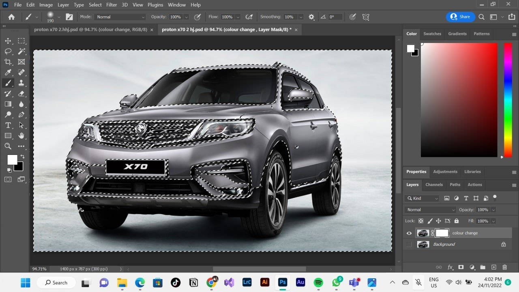Select the Move tool
Image resolution: width=519 pixels, height=292 pixels.
coord(8,41)
